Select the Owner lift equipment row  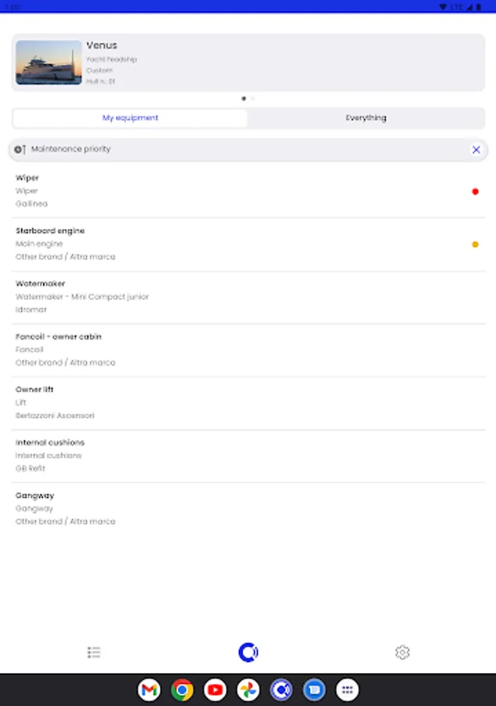tap(235, 402)
